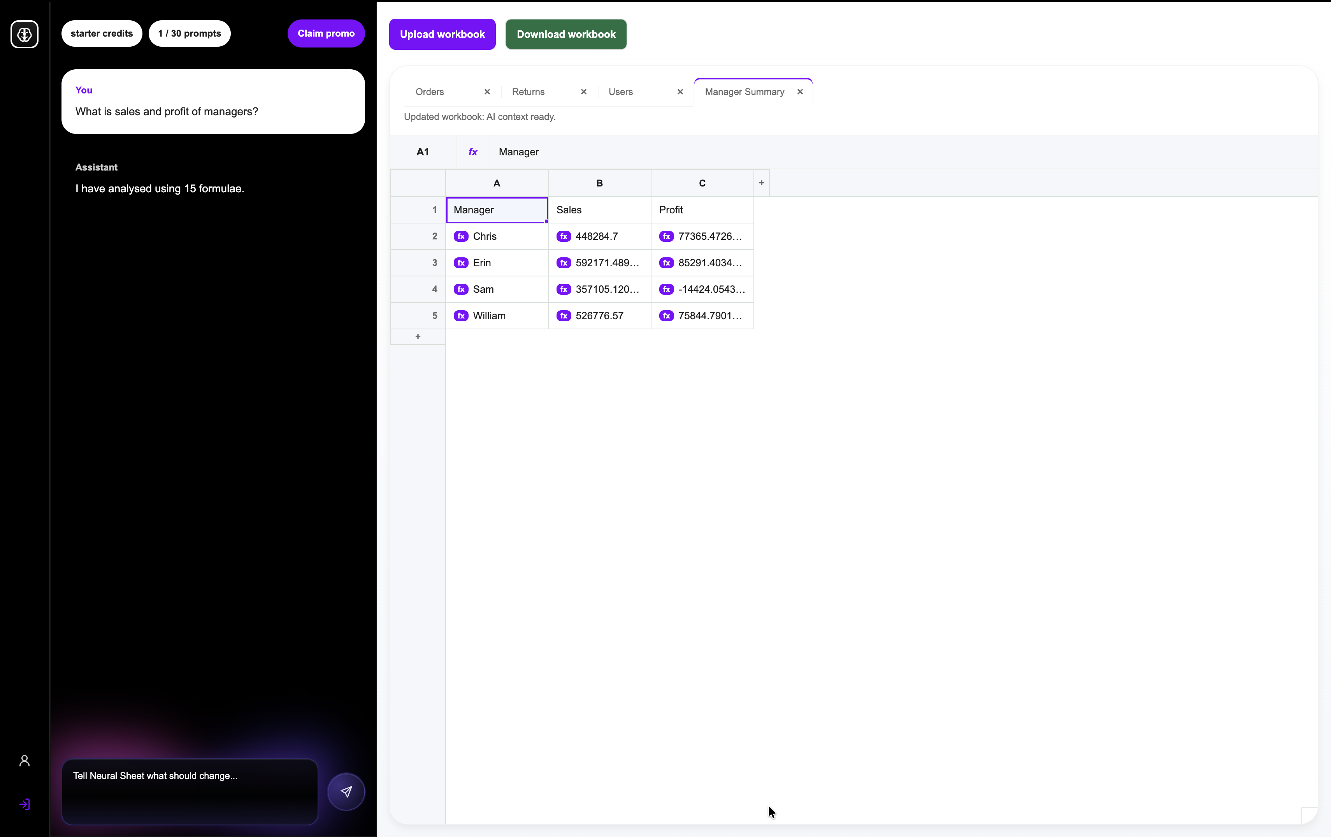1331x837 pixels.
Task: Focus the Tell Neural Sheet prompt input
Action: (190, 792)
